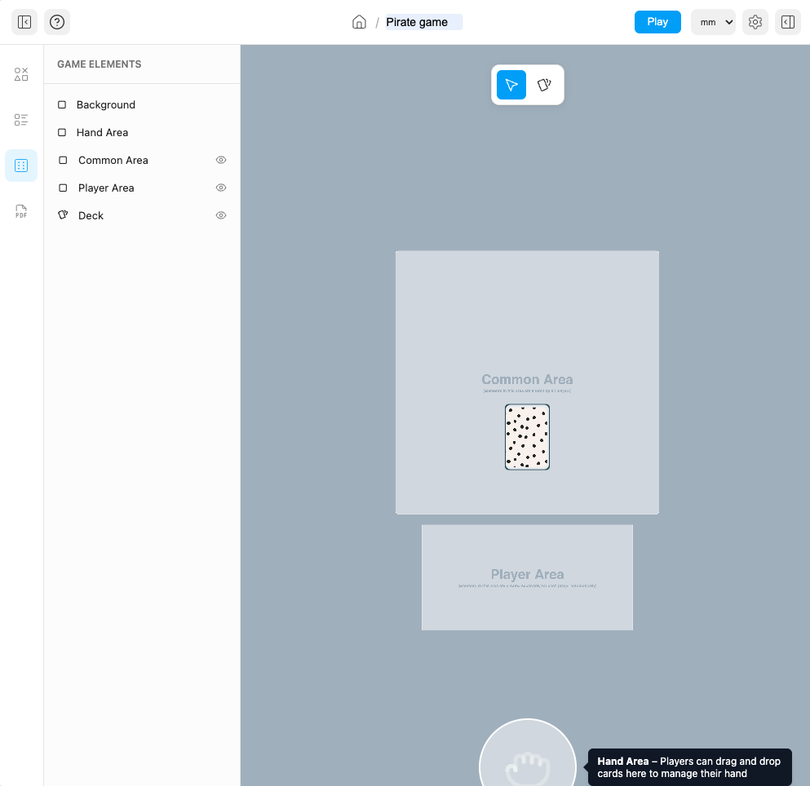Click the Deck cards icon in list

click(63, 214)
